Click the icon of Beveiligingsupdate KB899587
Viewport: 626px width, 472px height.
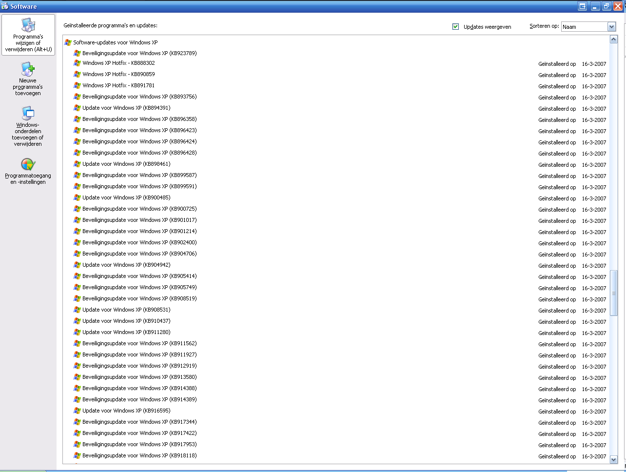click(77, 175)
